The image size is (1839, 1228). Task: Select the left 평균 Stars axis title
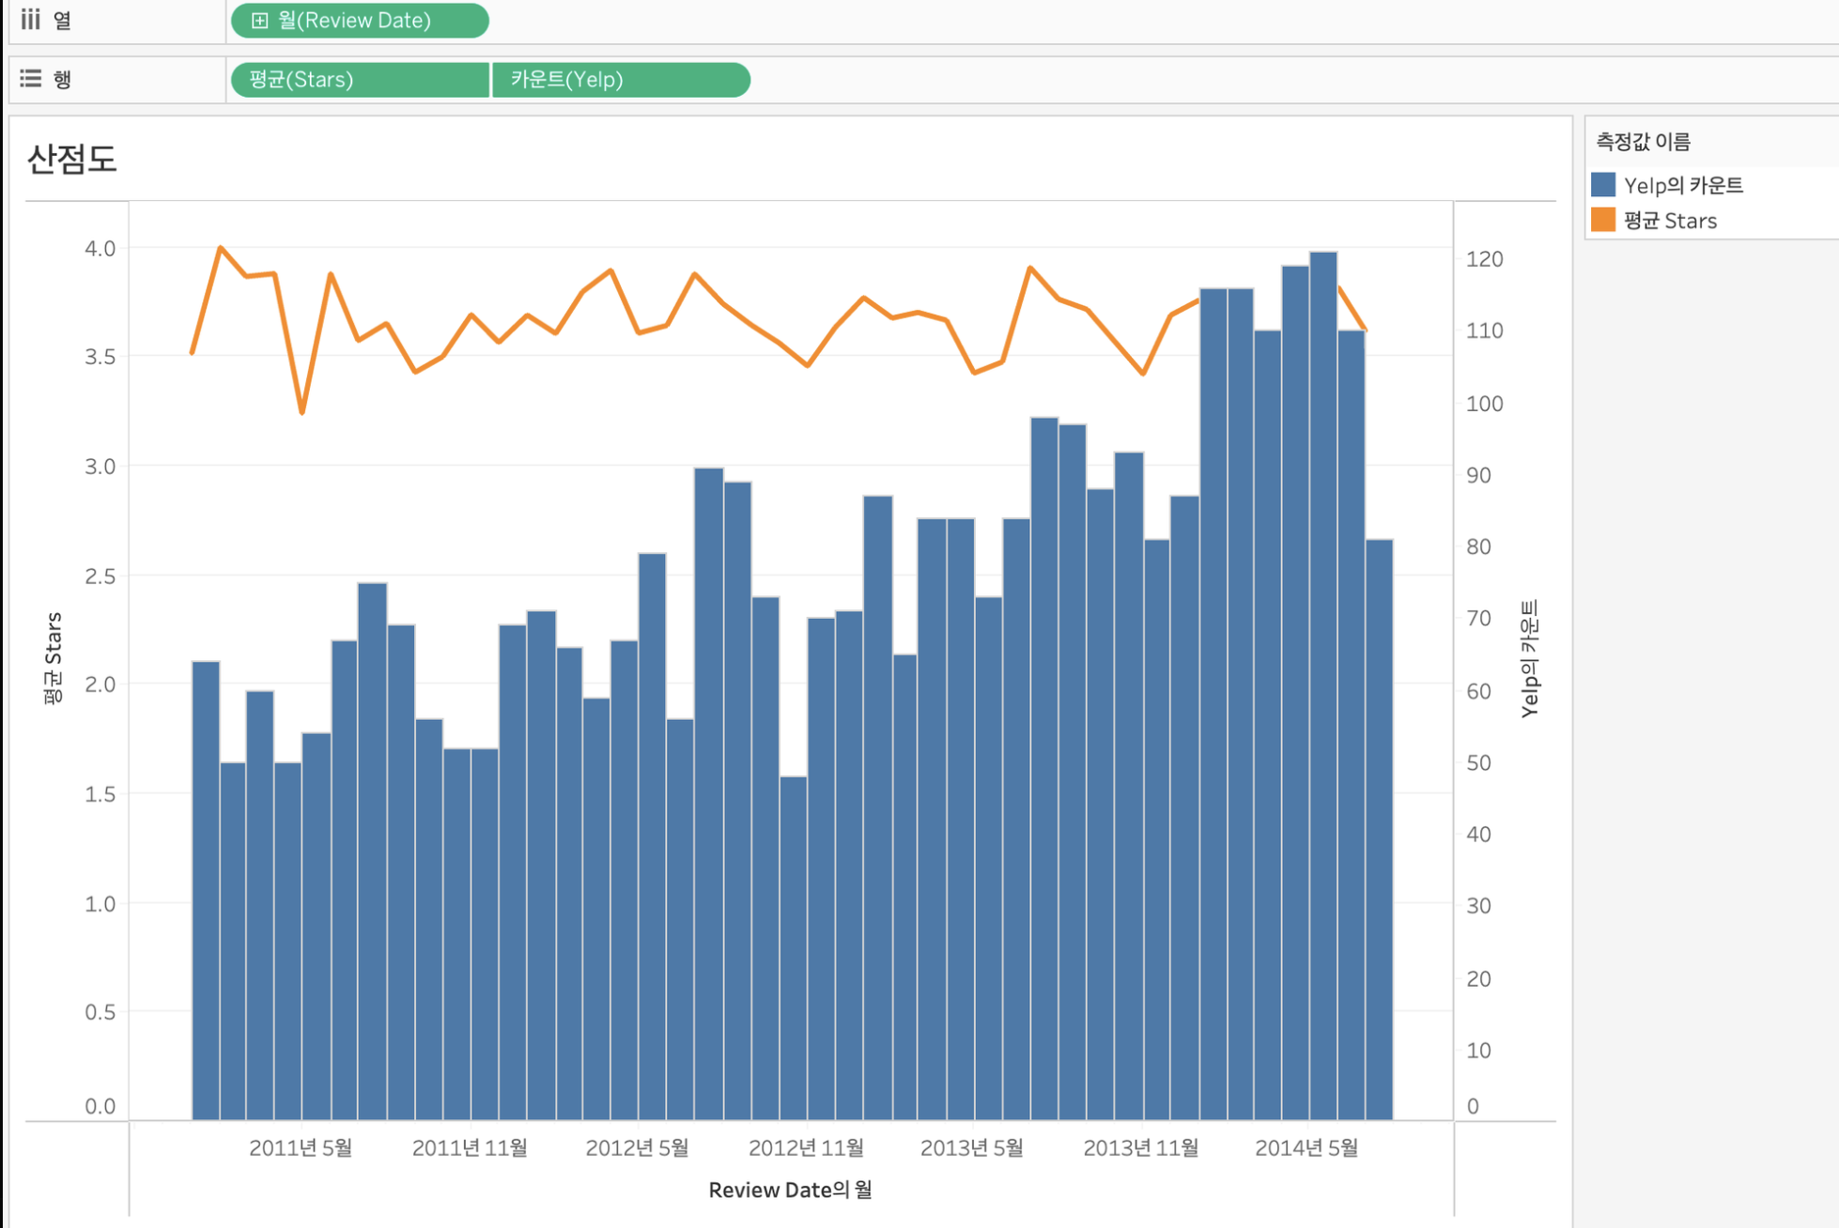(x=53, y=657)
